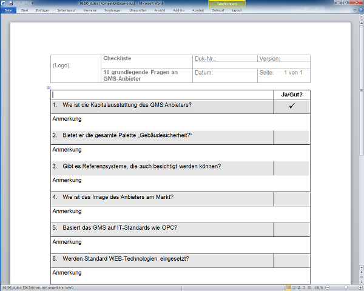Click the zoom in plus button
The image size is (364, 291).
tap(360, 287)
